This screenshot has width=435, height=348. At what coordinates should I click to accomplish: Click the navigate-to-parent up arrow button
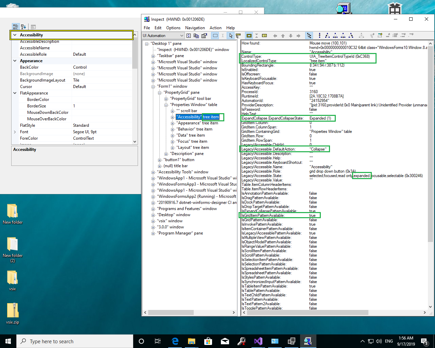pos(283,35)
